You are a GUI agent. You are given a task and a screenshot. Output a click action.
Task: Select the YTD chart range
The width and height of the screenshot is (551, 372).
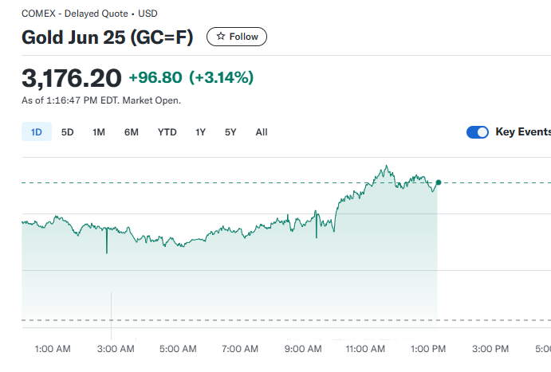pyautogui.click(x=167, y=132)
